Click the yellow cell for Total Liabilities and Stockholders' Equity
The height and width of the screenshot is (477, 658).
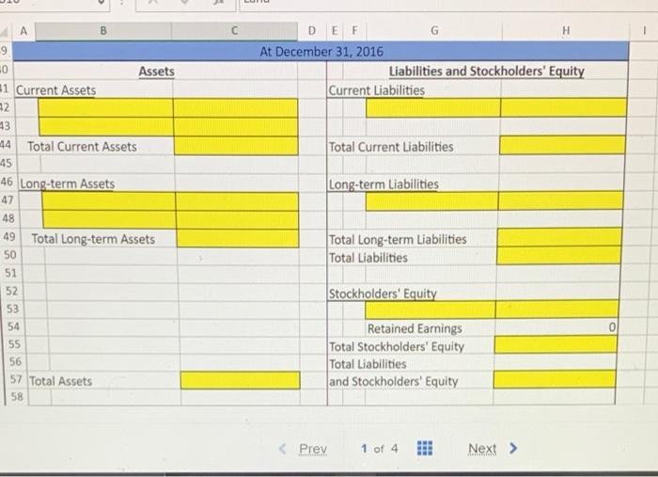pos(555,379)
